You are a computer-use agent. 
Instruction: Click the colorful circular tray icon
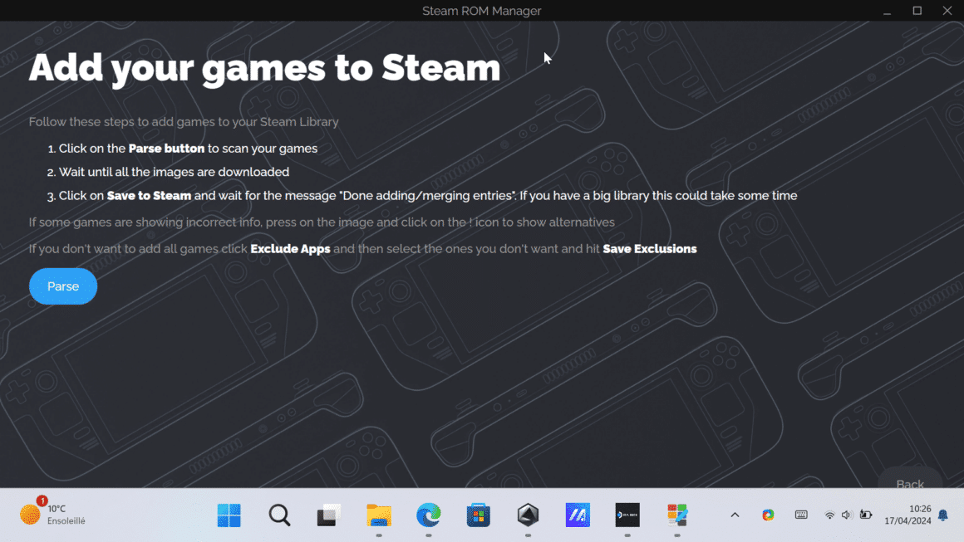tap(768, 515)
